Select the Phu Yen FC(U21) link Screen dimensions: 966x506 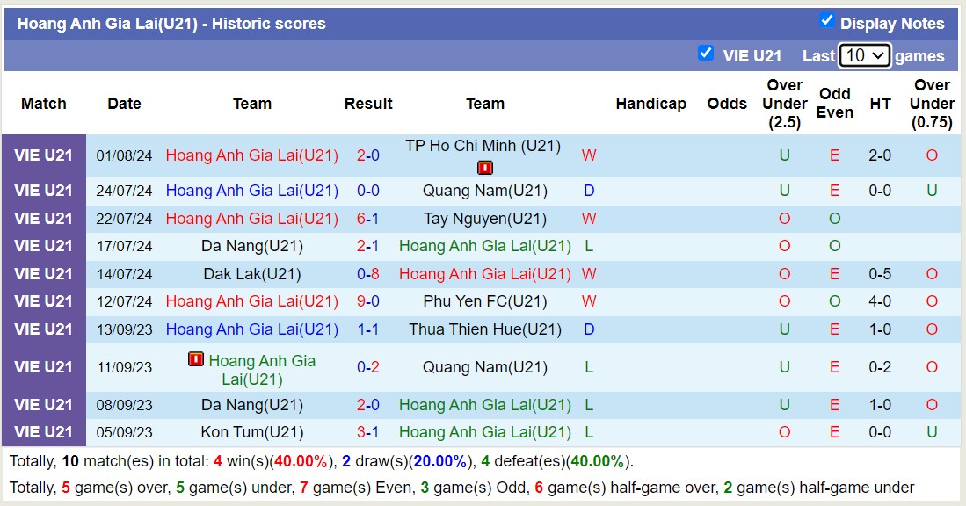(x=484, y=301)
